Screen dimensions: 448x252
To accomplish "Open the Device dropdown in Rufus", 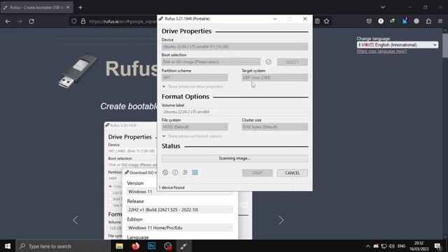I will pyautogui.click(x=234, y=47).
